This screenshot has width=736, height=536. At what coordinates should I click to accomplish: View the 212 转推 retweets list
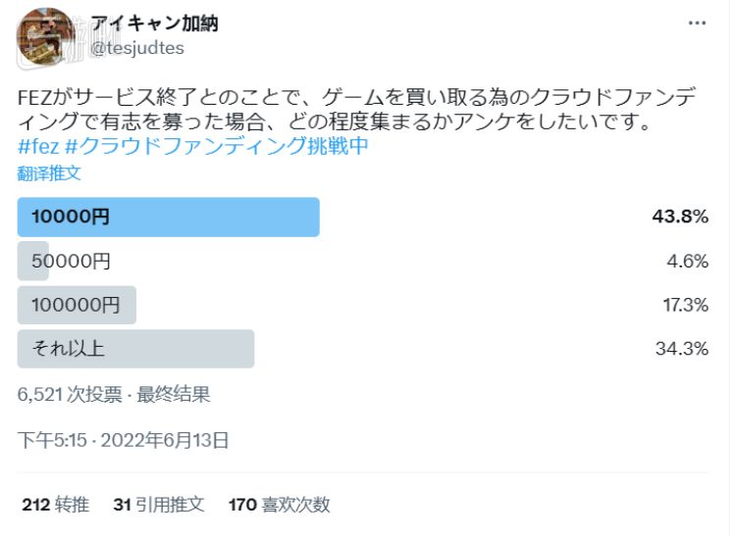pos(55,505)
